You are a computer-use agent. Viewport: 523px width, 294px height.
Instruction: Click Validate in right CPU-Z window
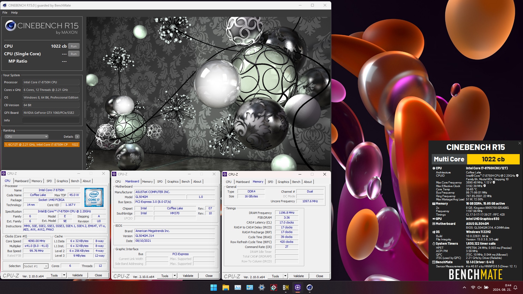point(299,276)
